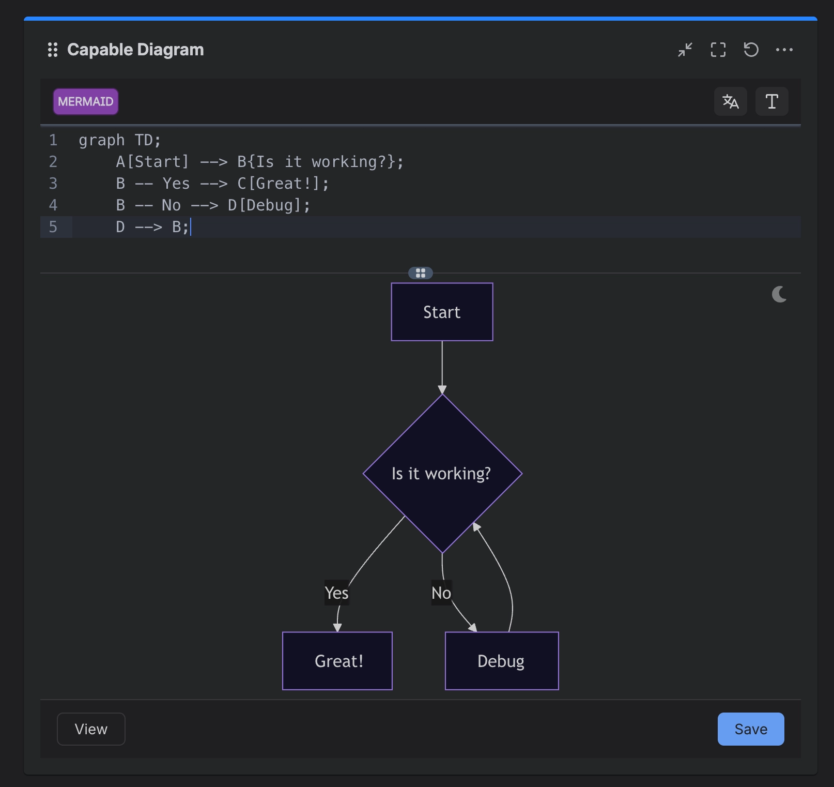Click the No edge label

[441, 593]
